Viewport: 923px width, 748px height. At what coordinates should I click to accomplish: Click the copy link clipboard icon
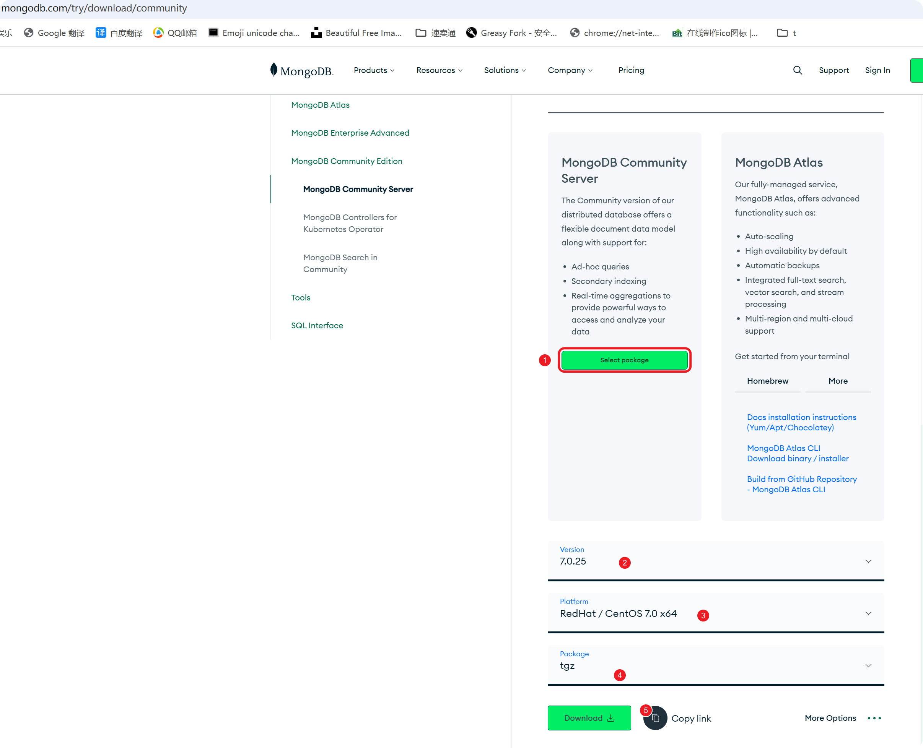pyautogui.click(x=655, y=718)
